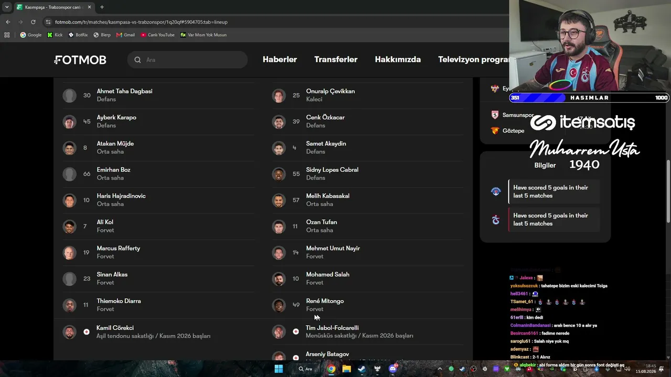This screenshot has height=377, width=671.
Task: Open File Explorer from the taskbar
Action: click(347, 369)
